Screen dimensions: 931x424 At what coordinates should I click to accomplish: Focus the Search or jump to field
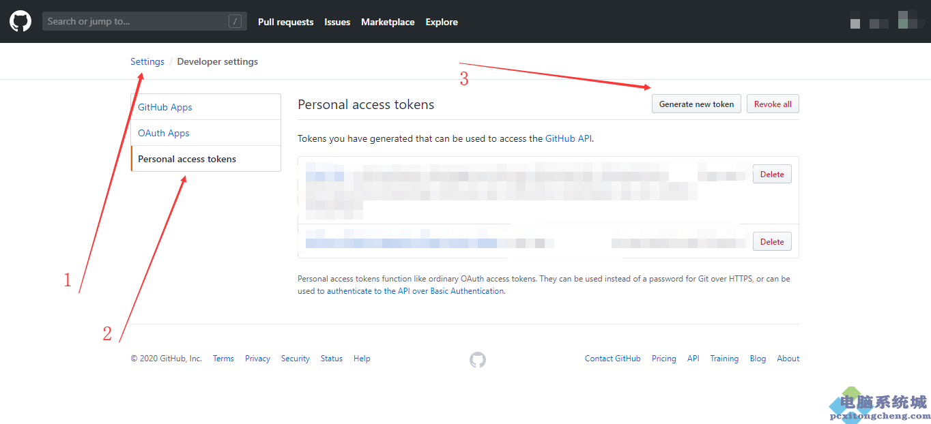(x=145, y=21)
